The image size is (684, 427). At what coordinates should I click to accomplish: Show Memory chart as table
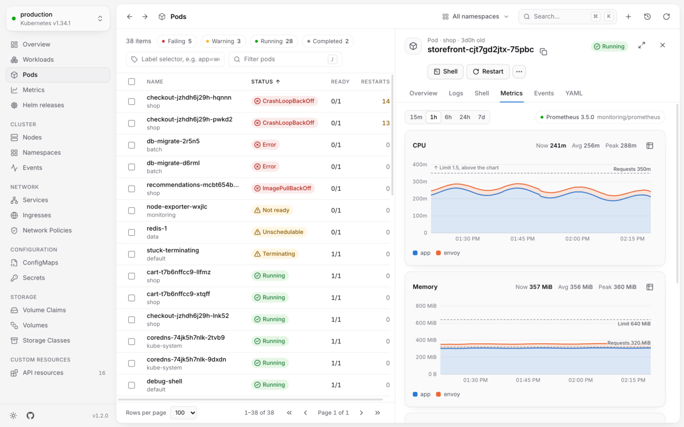tap(650, 287)
